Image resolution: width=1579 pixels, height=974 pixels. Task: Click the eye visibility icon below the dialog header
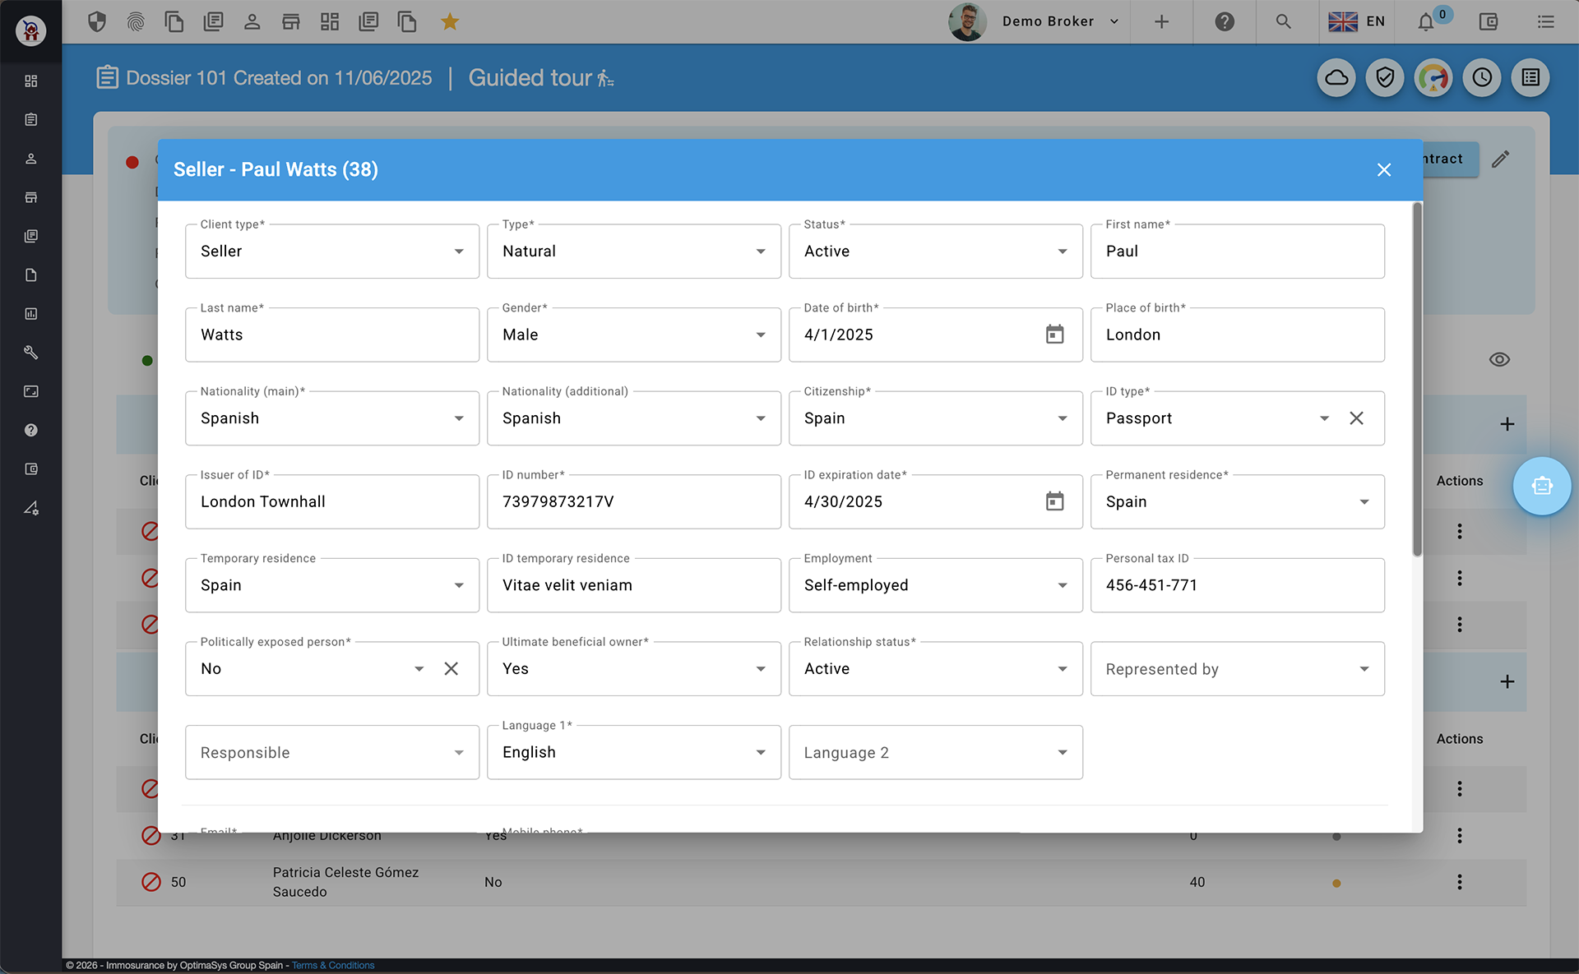pos(1498,359)
